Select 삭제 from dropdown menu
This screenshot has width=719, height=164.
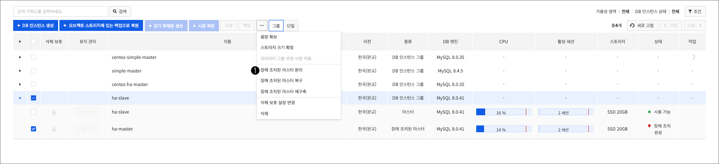pos(299,114)
